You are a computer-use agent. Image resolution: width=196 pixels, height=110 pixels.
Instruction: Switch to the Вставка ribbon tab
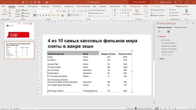(x=21, y=6)
